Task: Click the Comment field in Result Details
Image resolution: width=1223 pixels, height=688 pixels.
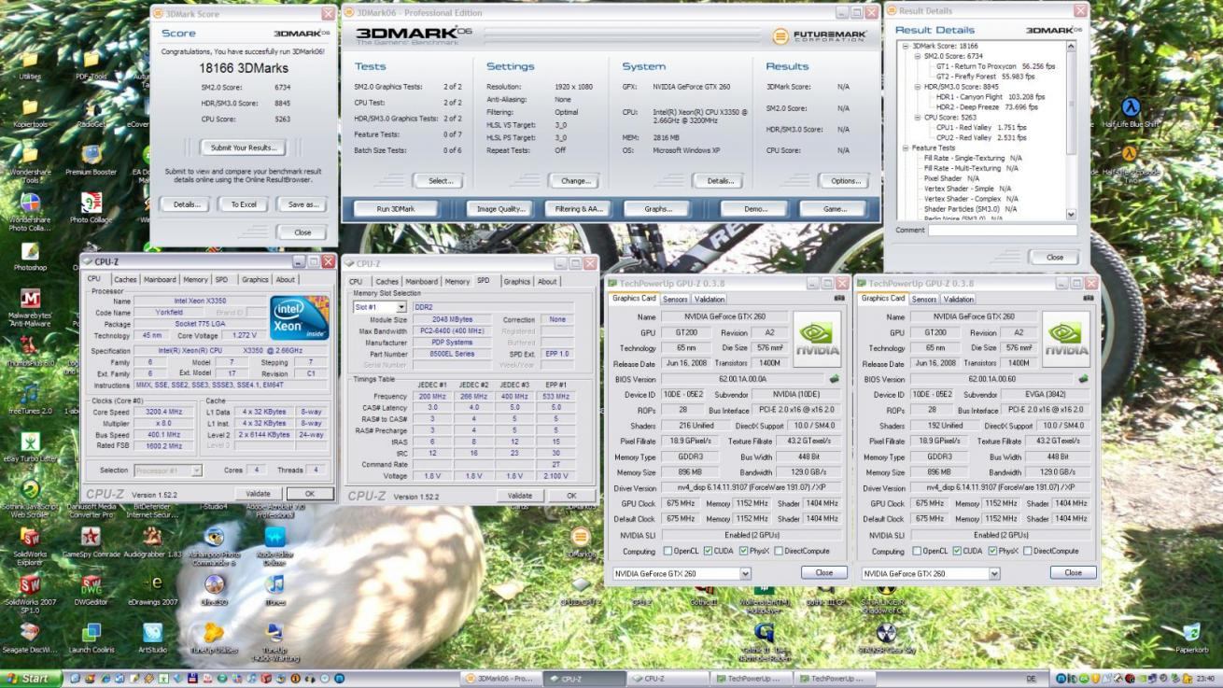Action: (1002, 230)
